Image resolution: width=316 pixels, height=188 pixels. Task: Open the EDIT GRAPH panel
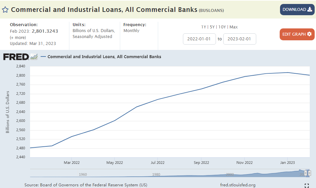[x=297, y=34]
